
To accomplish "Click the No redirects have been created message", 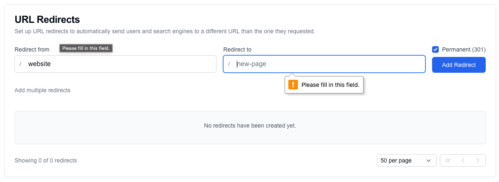I will pos(250,125).
